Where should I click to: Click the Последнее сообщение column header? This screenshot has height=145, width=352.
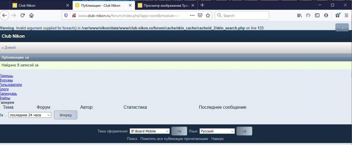[x=222, y=107]
